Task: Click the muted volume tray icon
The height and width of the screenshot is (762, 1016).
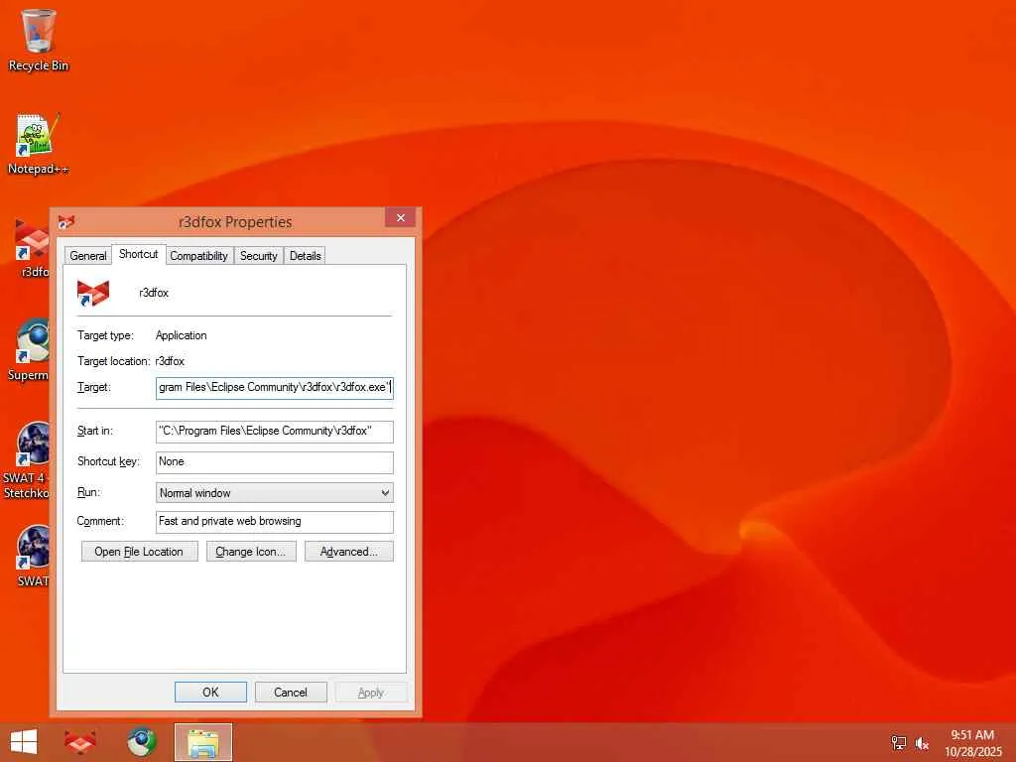Action: point(922,743)
